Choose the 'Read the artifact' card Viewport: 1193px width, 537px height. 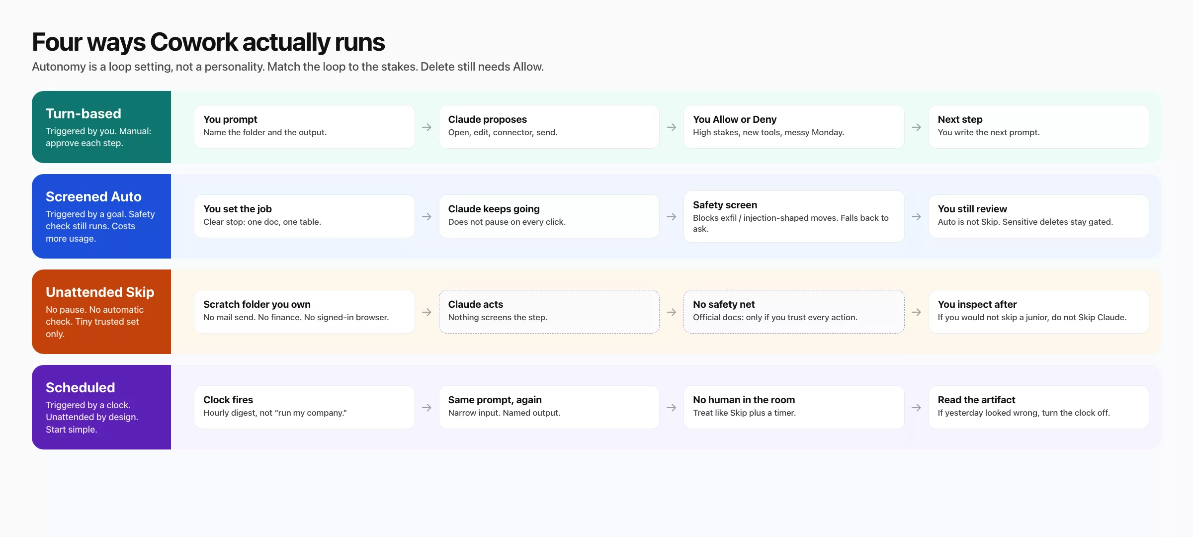(x=1039, y=407)
